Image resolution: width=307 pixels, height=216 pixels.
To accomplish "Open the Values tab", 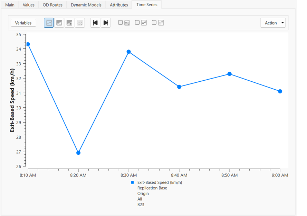I will (x=29, y=5).
